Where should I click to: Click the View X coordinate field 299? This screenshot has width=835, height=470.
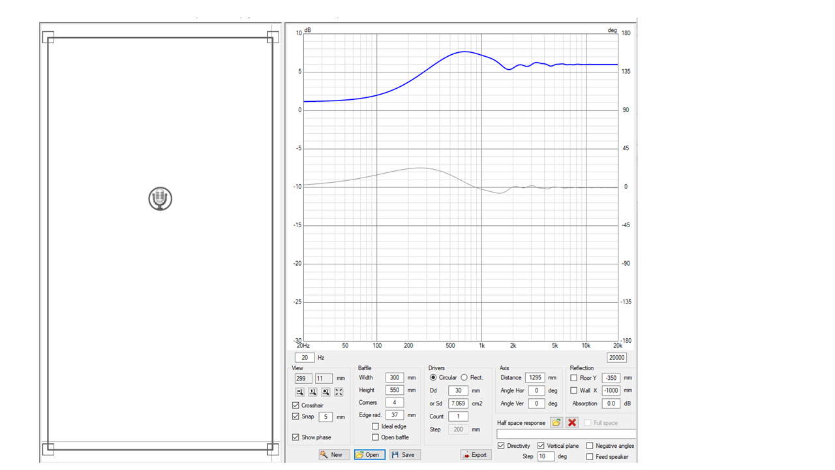[x=303, y=378]
